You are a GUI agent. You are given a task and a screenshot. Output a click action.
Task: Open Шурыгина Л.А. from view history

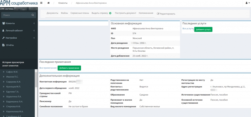(x=14, y=96)
